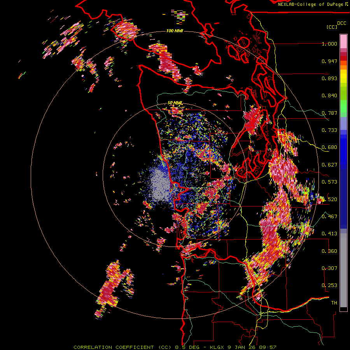Click the 0.520 value on the color scale
Screen dimensions: 350x350
[329, 199]
